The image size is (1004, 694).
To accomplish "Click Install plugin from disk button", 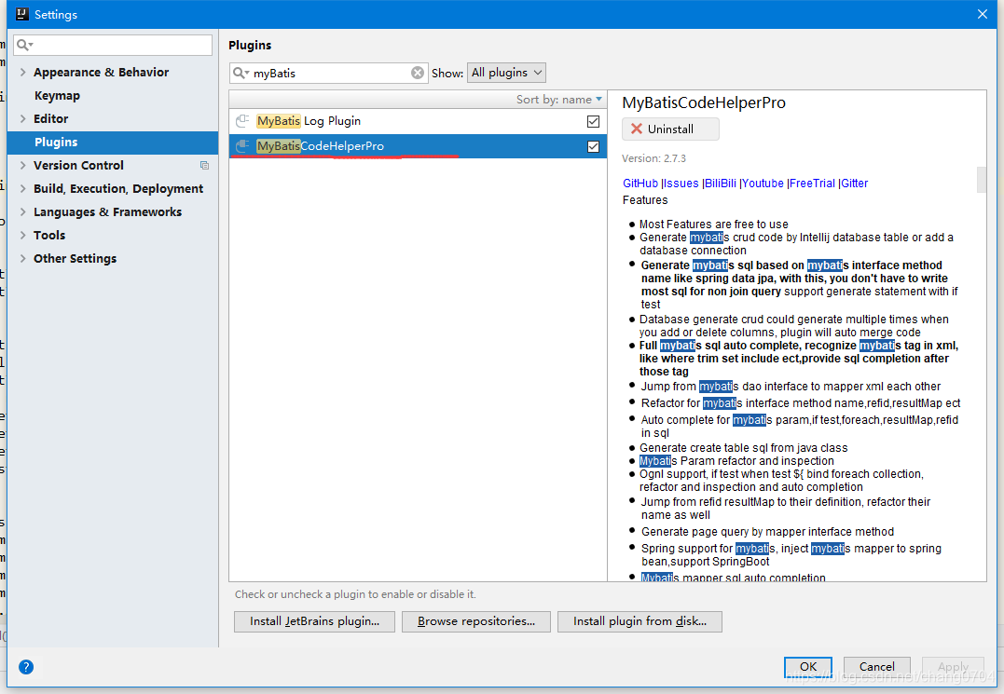I will pos(640,621).
